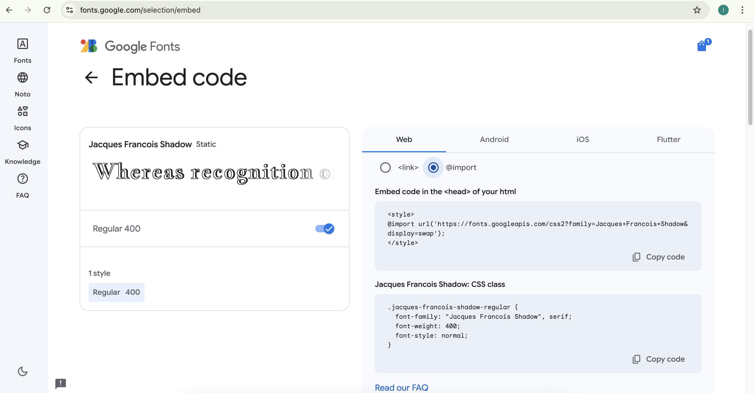Click the font-family CSS line

coord(483,317)
